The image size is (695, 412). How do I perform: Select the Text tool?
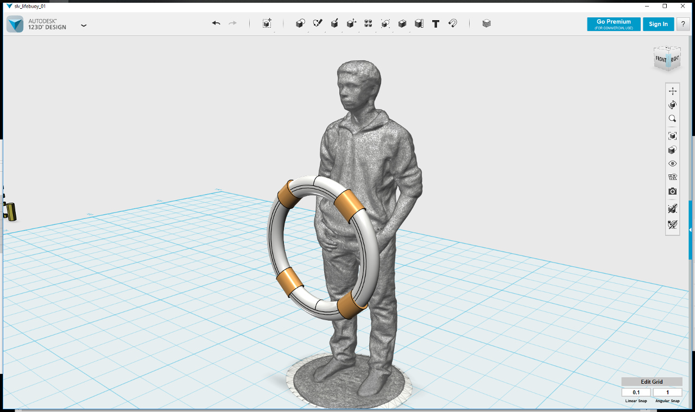tap(435, 23)
